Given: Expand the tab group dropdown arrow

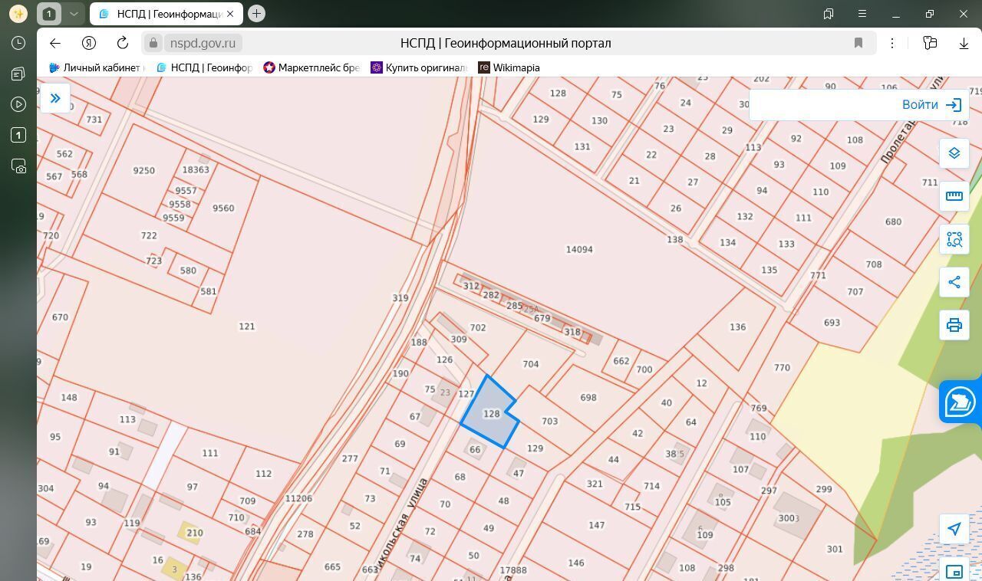Looking at the screenshot, I should click(74, 14).
